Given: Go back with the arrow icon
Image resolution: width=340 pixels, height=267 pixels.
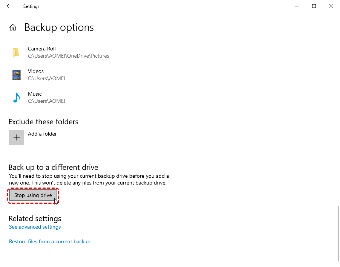Looking at the screenshot, I should pyautogui.click(x=9, y=6).
